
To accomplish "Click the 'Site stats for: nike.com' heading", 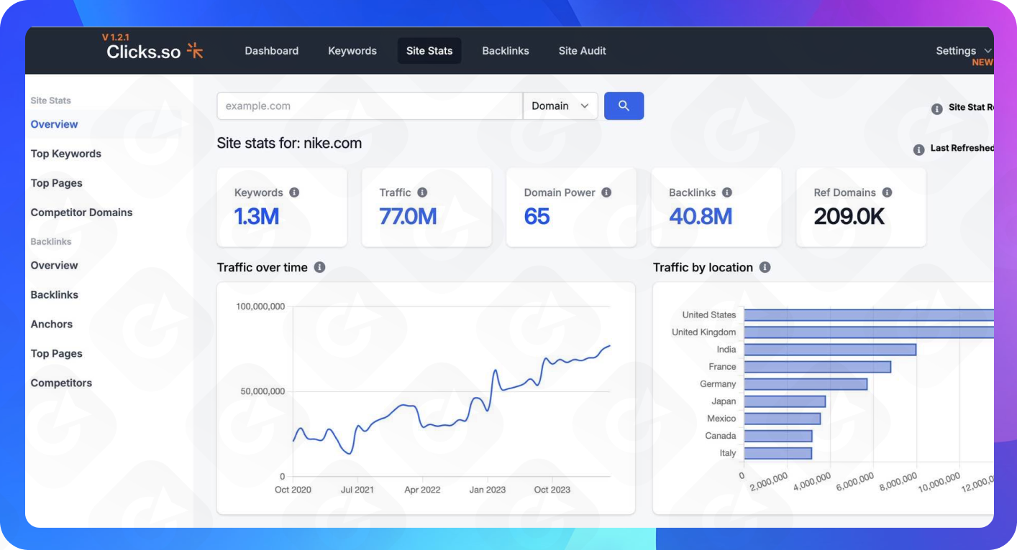I will pos(289,143).
